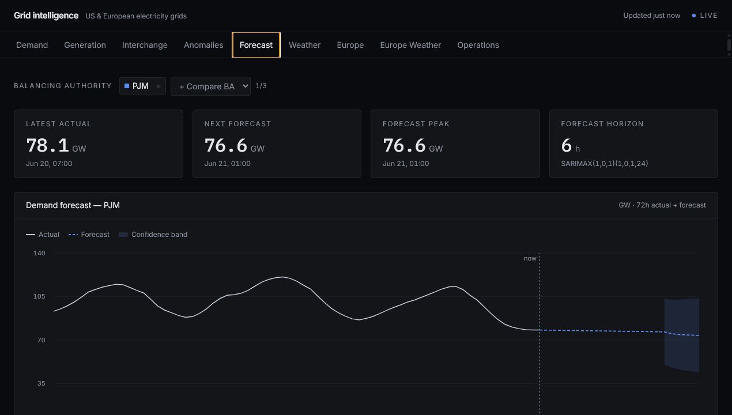Click the Jun 20, 07:00 timestamp
Image resolution: width=732 pixels, height=415 pixels.
49,164
